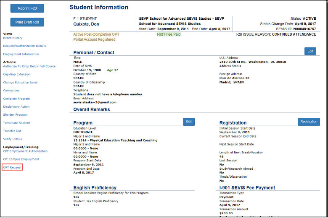Viewport: 328px width, 218px height.
Task: Click the Reprint I-20 button
Action: tap(27, 8)
